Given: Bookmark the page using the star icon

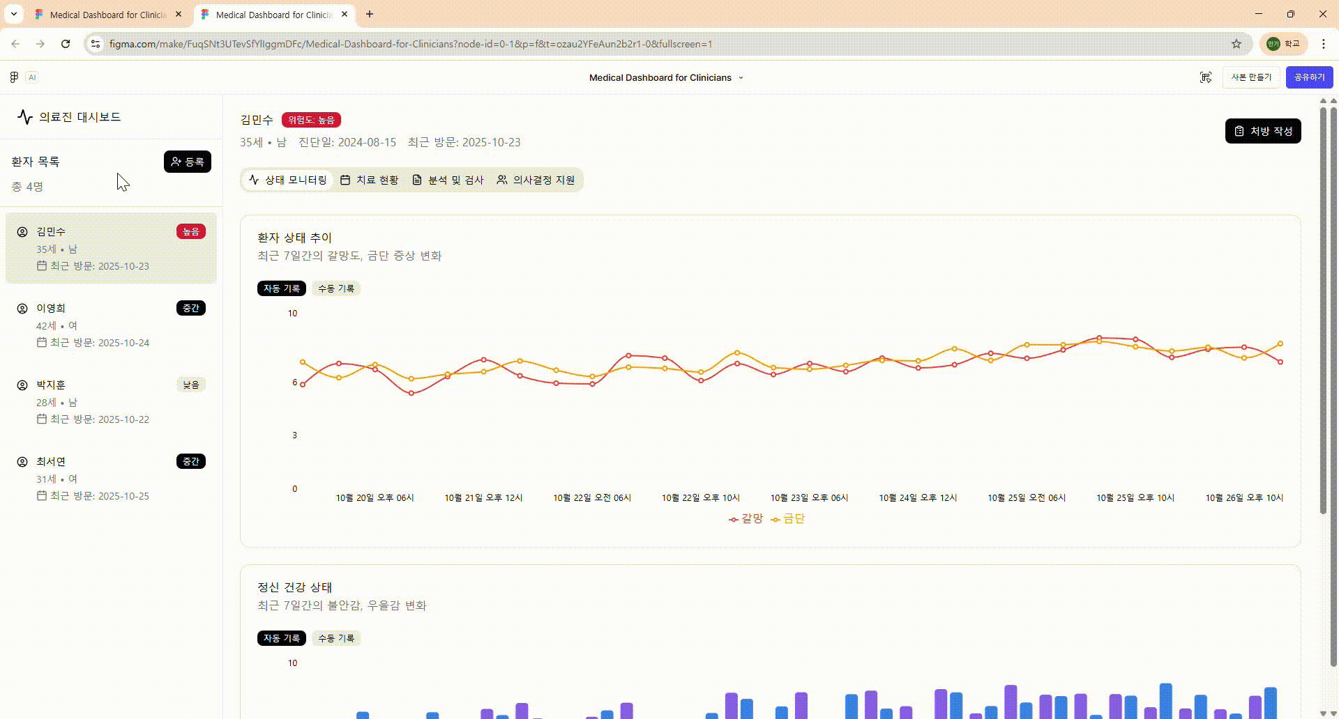Looking at the screenshot, I should click(1237, 44).
